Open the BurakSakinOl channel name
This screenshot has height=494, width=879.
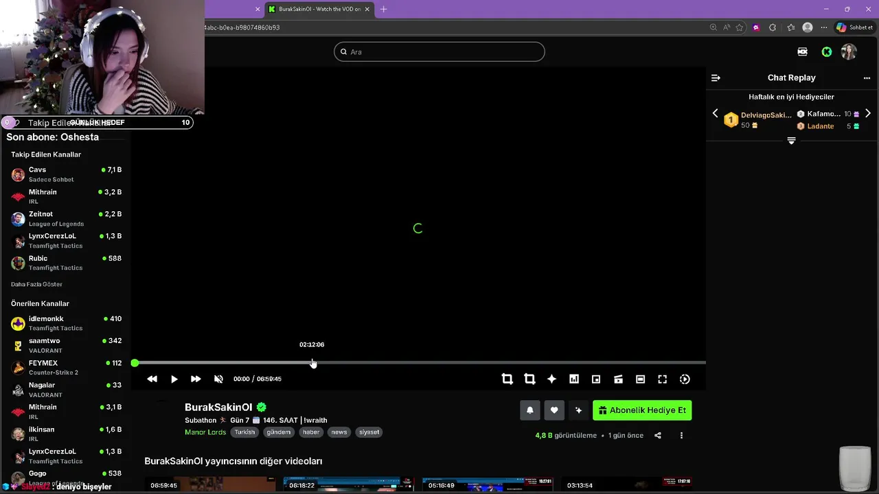218,407
